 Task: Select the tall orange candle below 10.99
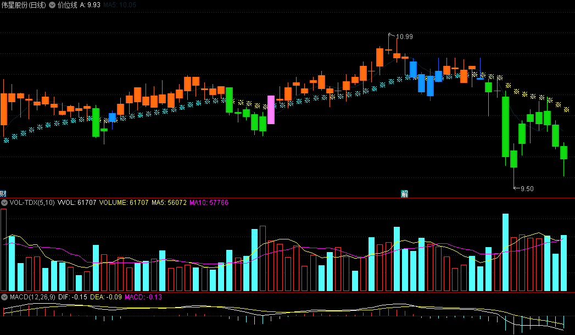(379, 57)
